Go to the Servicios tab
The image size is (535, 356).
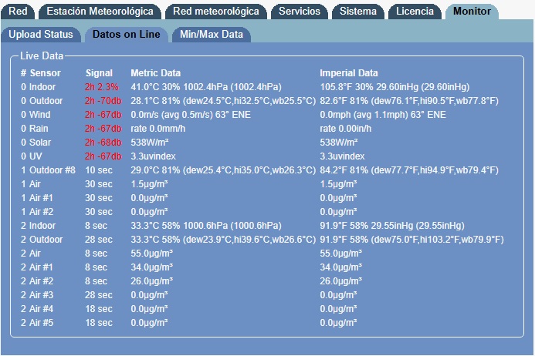[299, 12]
